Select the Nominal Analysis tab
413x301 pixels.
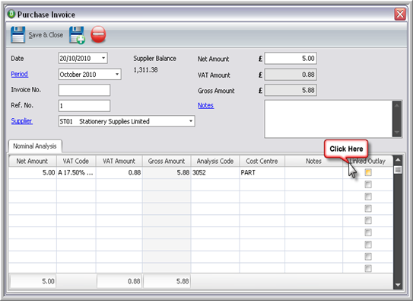pos(35,146)
